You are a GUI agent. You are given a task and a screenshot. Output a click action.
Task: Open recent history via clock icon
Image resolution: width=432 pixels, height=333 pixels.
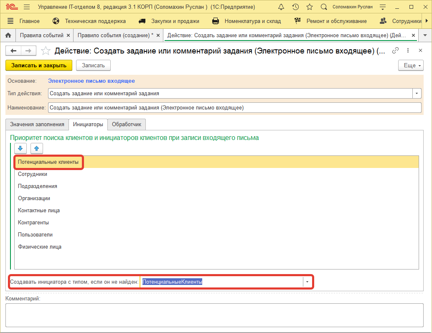pyautogui.click(x=295, y=7)
